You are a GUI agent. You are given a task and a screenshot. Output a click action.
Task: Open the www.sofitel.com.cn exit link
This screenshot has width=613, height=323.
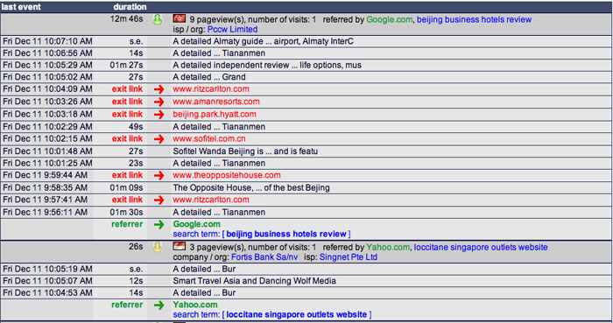point(209,138)
